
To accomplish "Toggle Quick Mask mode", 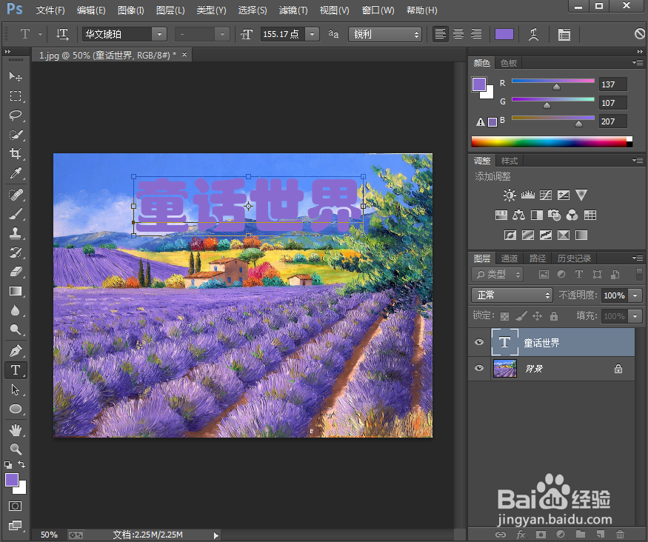I will coord(16,506).
